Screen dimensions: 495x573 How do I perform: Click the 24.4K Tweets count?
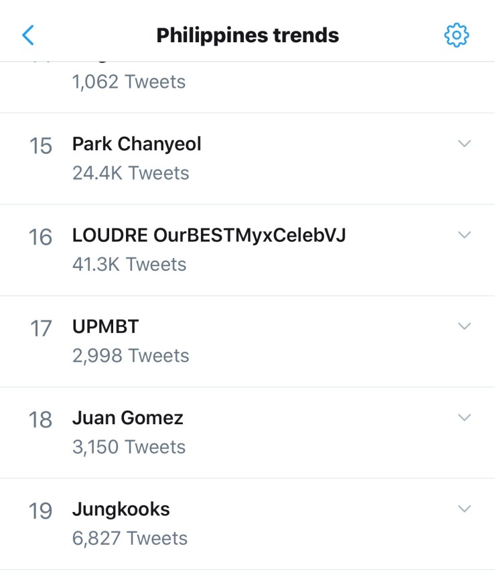tap(131, 173)
